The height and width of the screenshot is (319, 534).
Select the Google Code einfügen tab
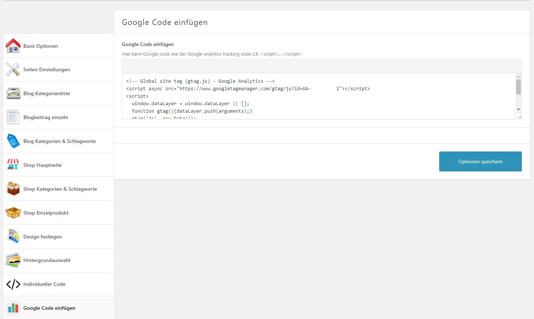[x=58, y=308]
